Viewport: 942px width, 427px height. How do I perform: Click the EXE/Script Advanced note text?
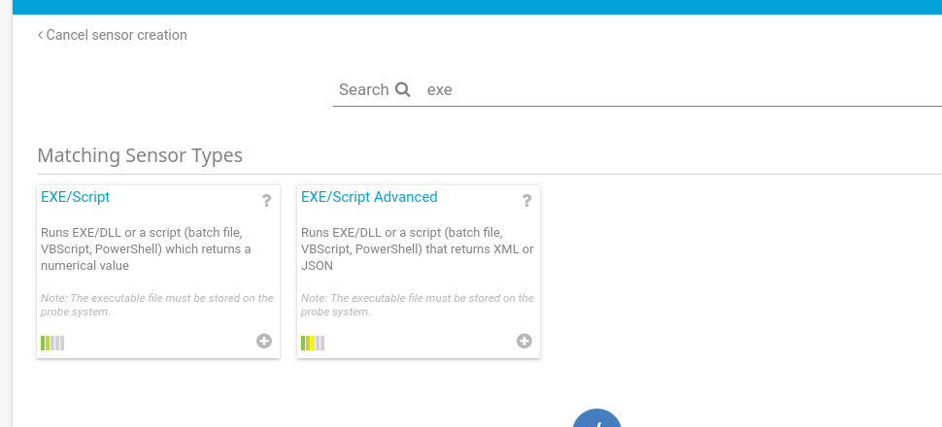coord(418,305)
